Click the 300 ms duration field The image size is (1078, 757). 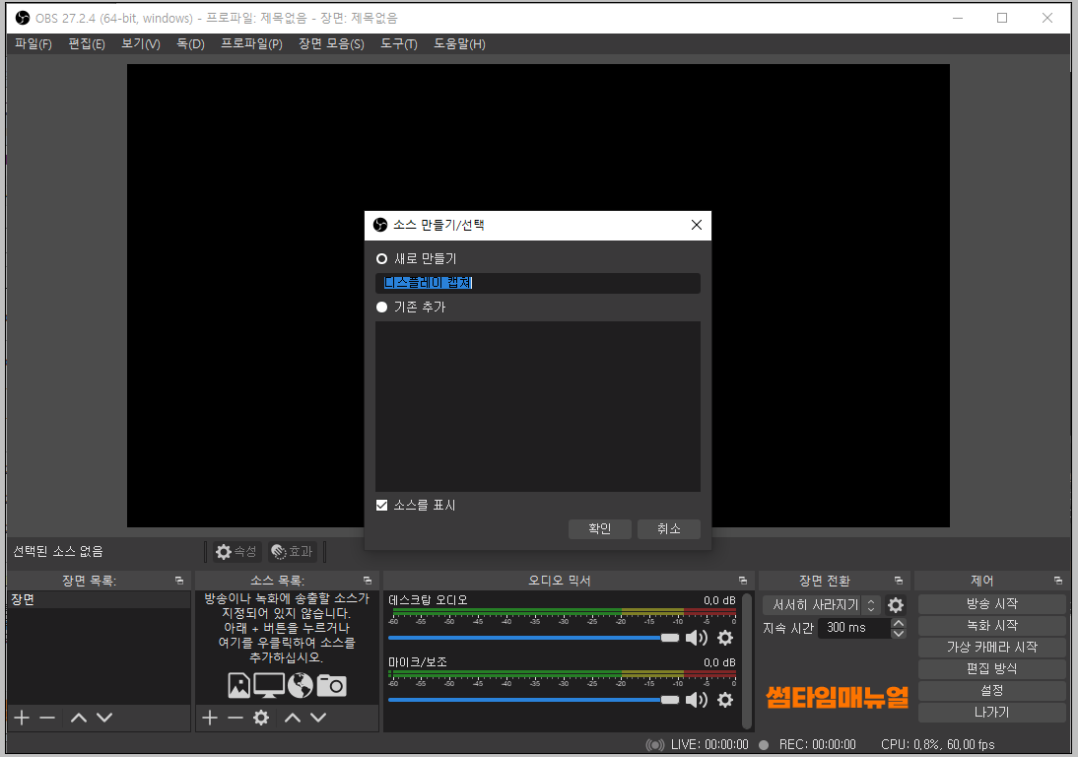click(854, 628)
